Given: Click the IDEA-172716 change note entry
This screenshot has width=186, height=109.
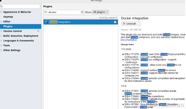Looking at the screenshot, I should coord(153,66).
